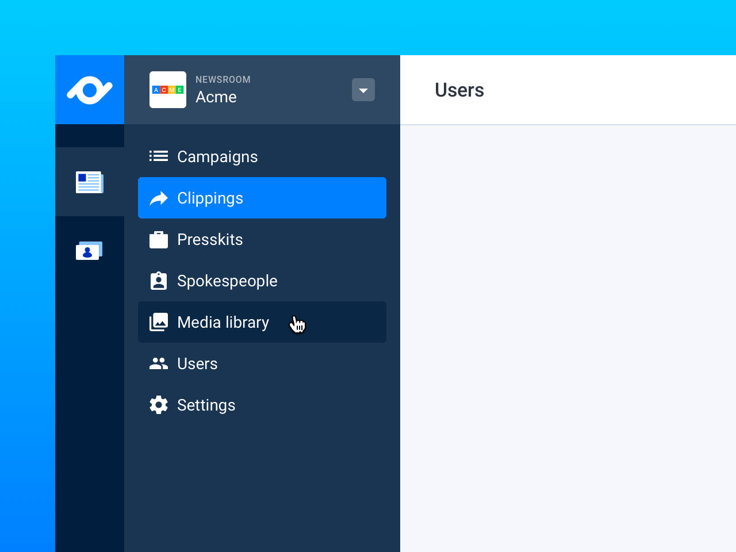Click the Spokespeople badge icon
The image size is (736, 552).
click(159, 281)
